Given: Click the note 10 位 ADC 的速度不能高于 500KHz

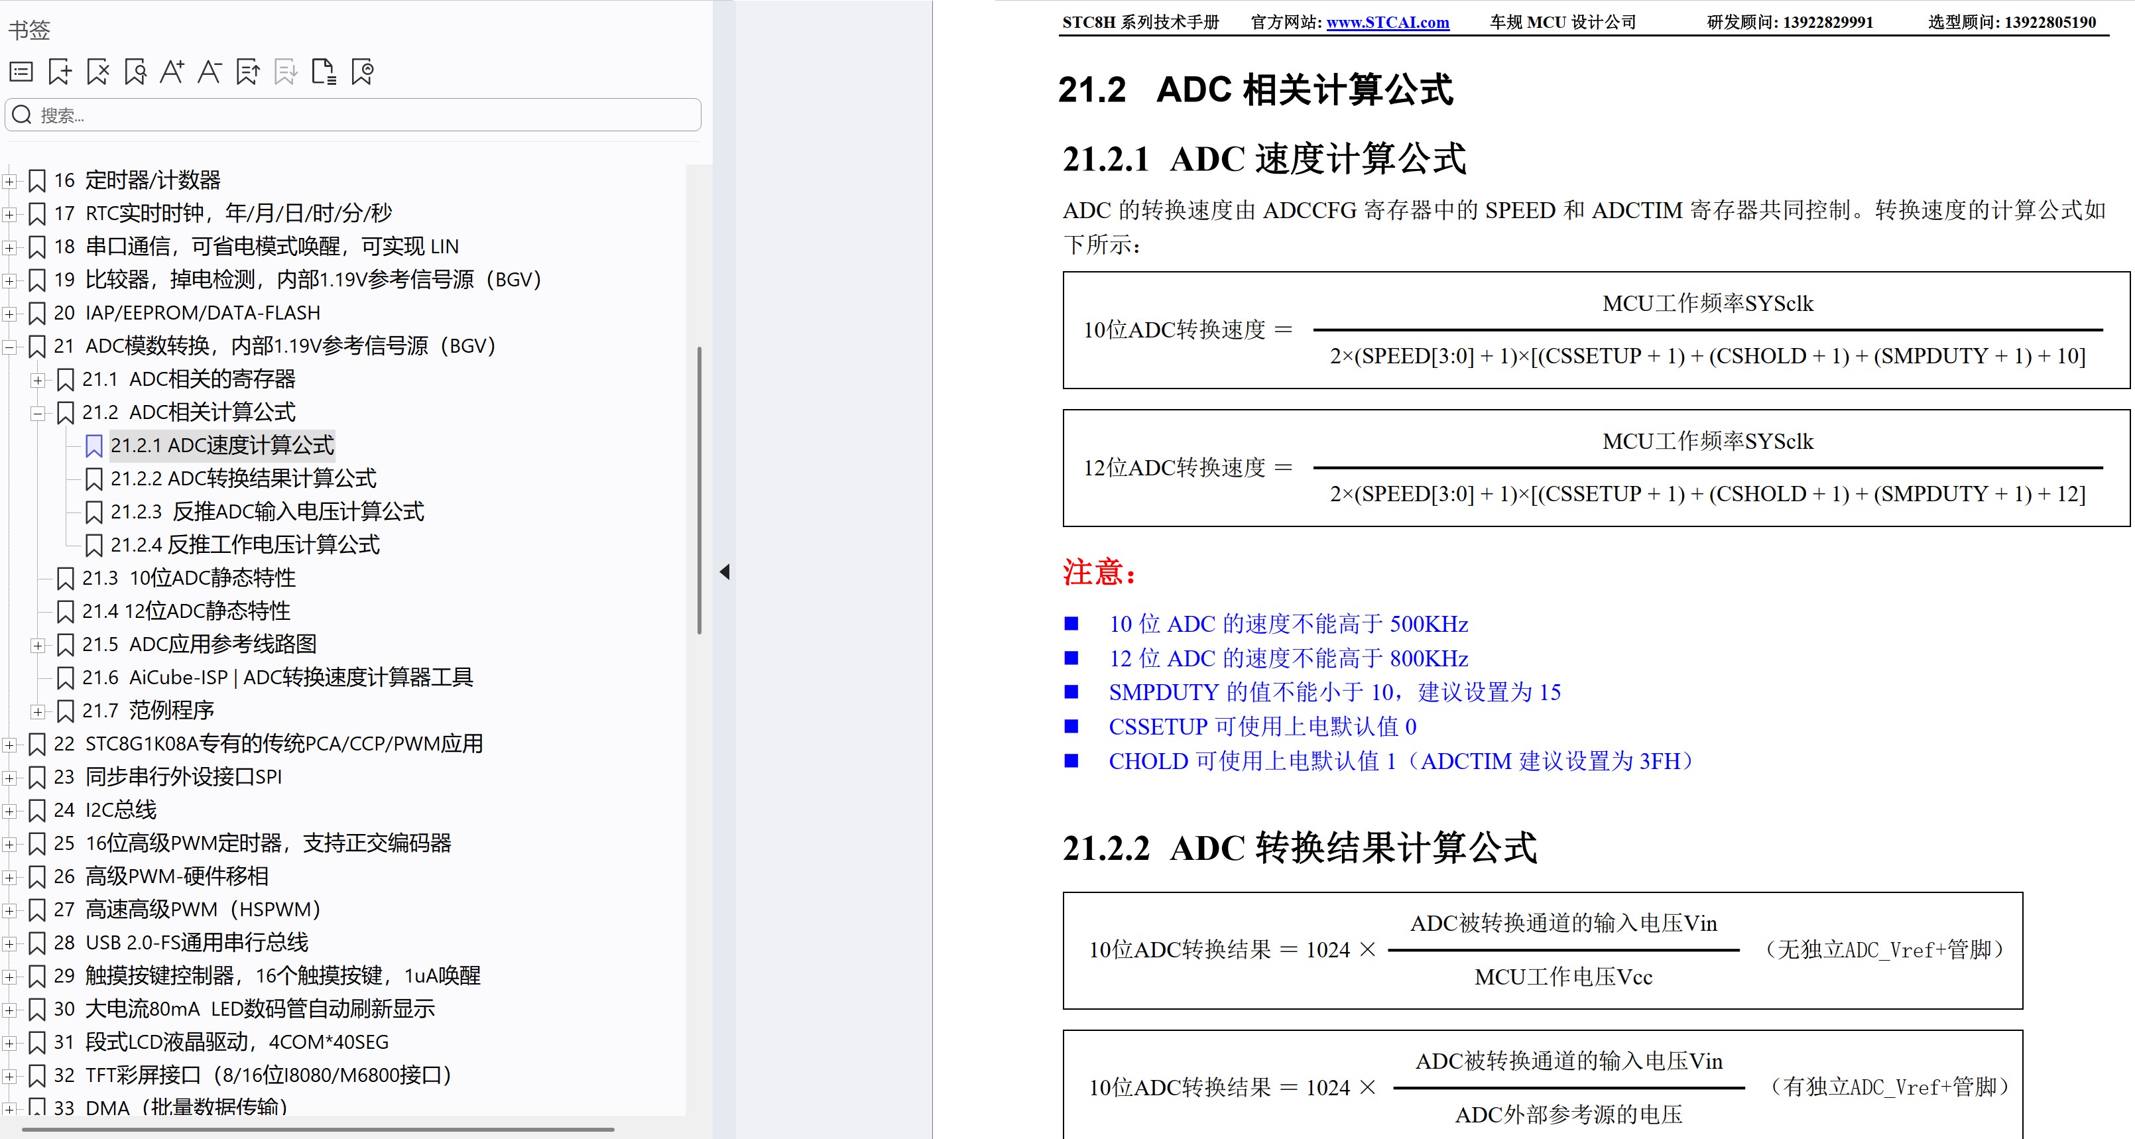Looking at the screenshot, I should [1289, 625].
